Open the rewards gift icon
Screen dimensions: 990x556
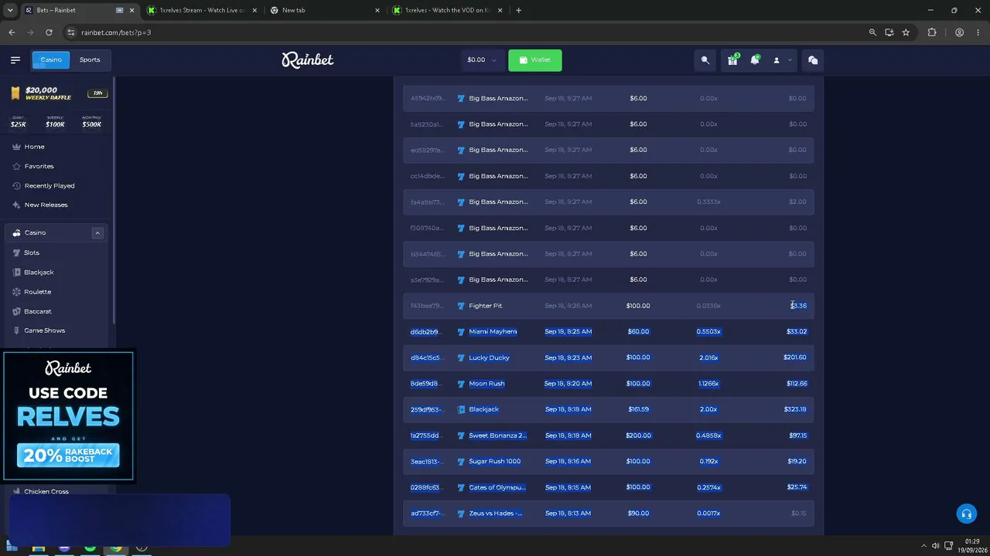coord(732,59)
